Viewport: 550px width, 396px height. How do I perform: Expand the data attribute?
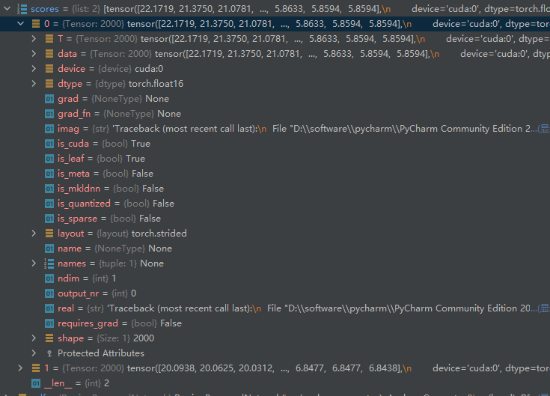click(x=34, y=54)
